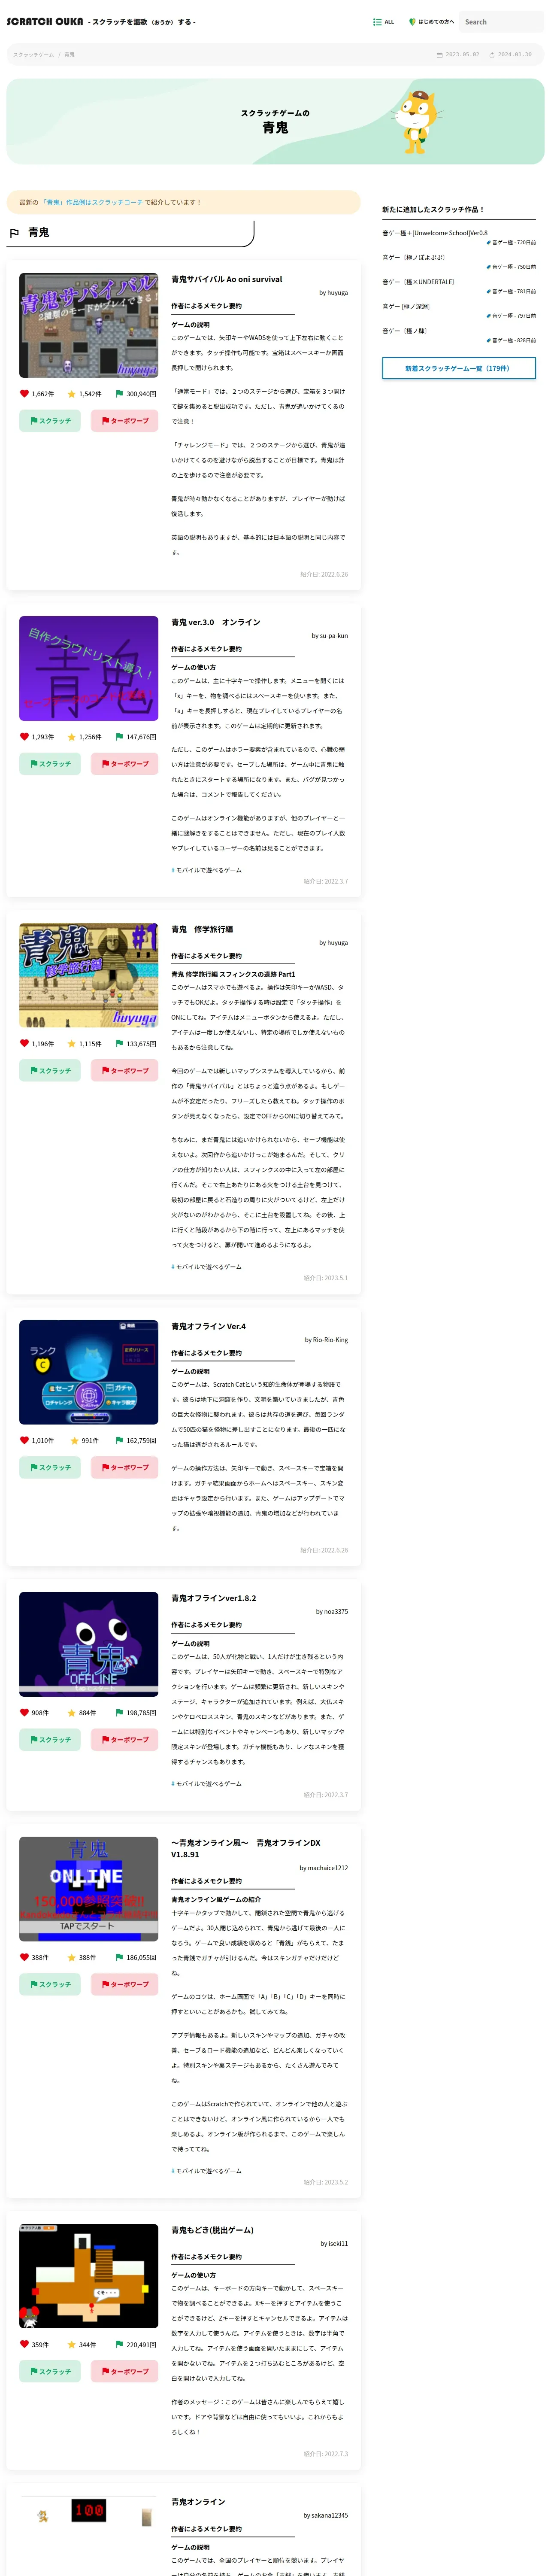Click the flag icon beside the 青鬼 heading

(x=14, y=233)
